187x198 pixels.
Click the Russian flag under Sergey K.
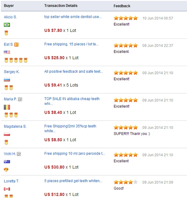point(7,80)
